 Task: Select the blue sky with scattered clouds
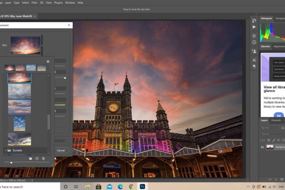coord(19,123)
